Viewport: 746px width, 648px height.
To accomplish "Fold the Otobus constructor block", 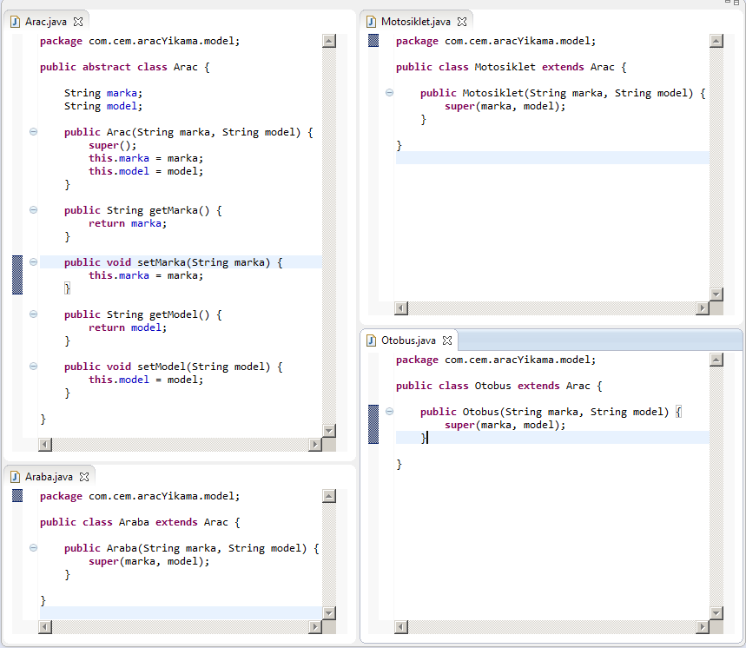I will pos(389,412).
